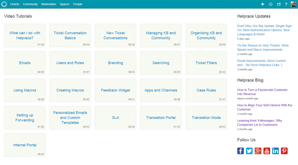Click the share arrow icon

click(279, 4)
